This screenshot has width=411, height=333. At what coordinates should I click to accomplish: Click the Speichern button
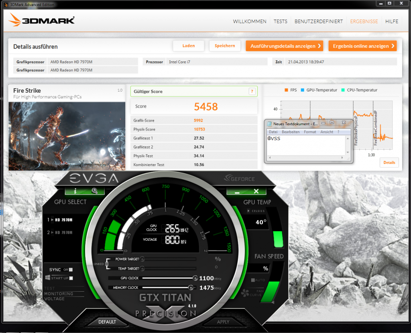(x=225, y=46)
